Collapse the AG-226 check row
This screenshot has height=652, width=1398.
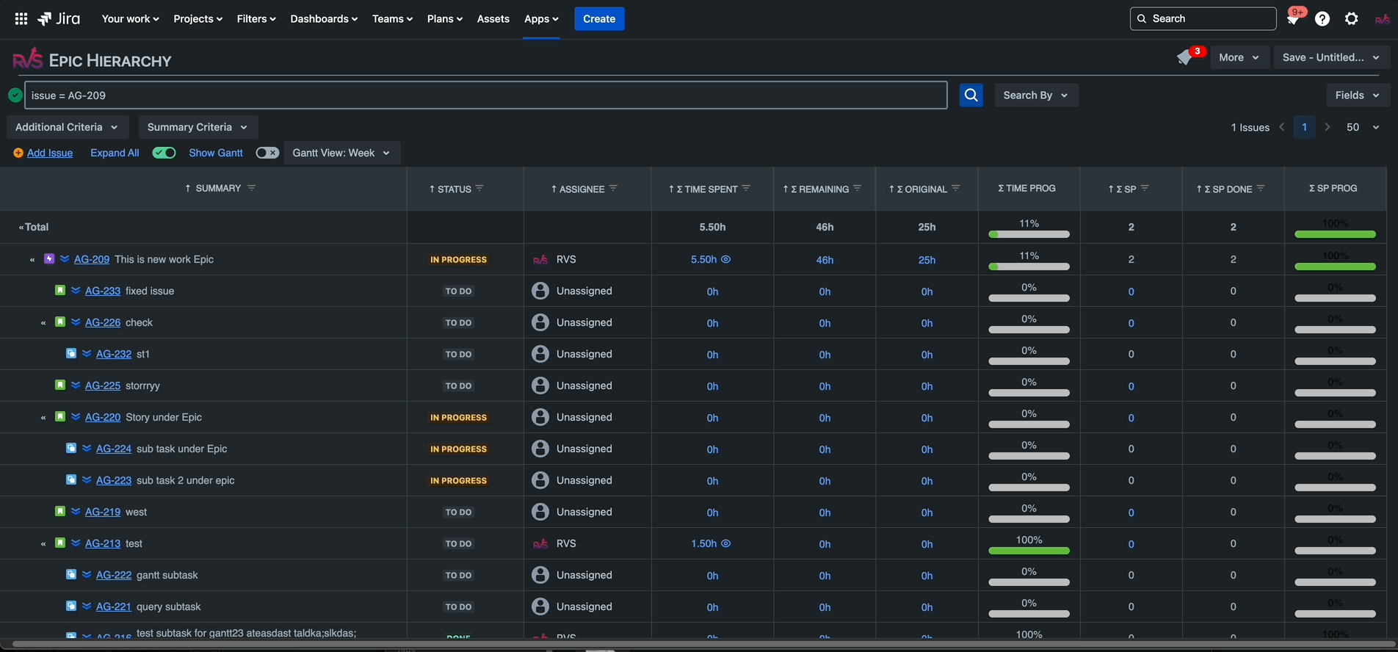[x=43, y=323]
